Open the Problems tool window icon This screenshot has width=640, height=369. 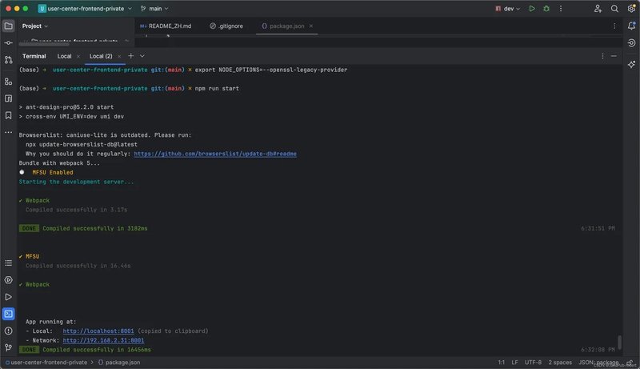pos(8,331)
